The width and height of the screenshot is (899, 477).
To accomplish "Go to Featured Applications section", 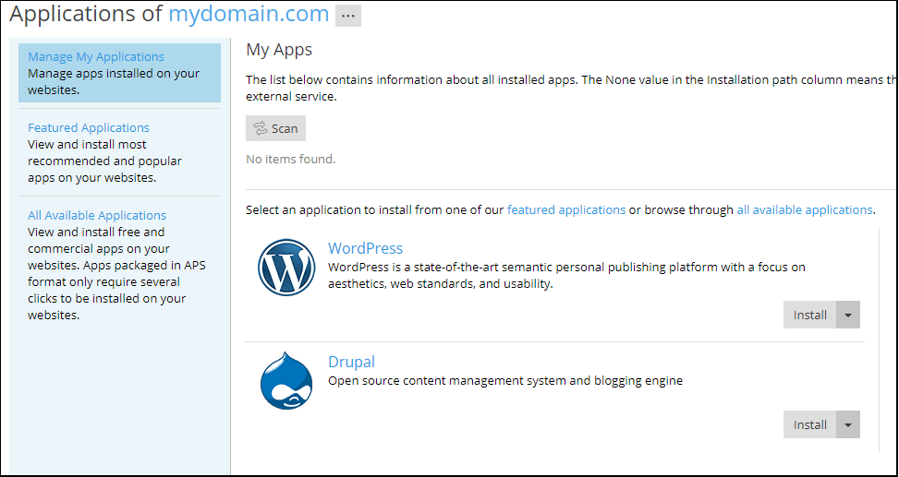I will click(x=89, y=127).
